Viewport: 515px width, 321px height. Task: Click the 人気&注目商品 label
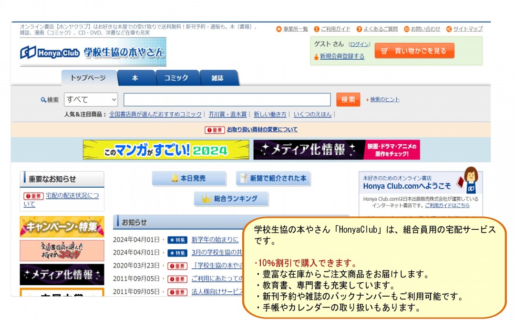(85, 115)
